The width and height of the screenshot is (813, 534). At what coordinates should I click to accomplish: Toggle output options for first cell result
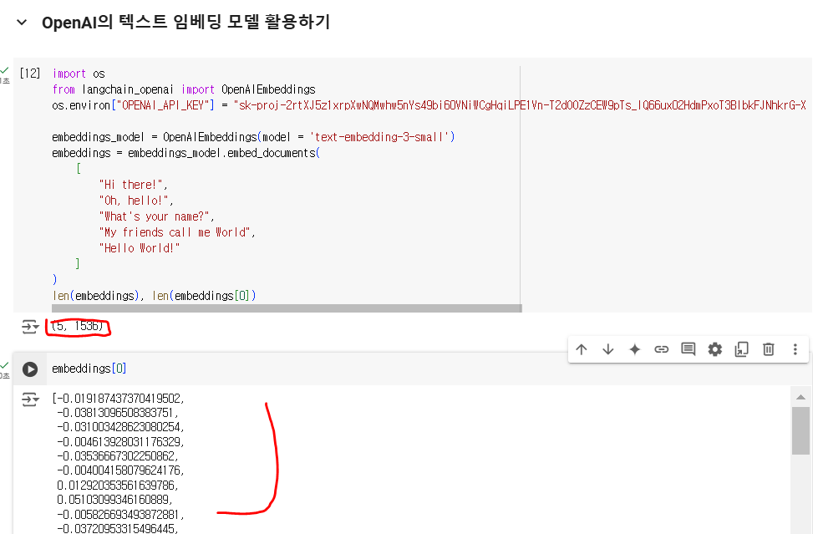[30, 327]
